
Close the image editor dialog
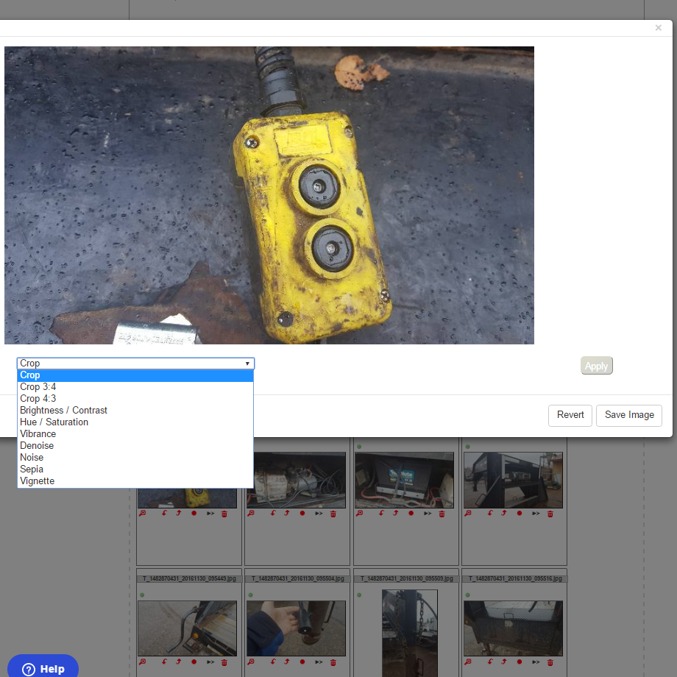(659, 28)
